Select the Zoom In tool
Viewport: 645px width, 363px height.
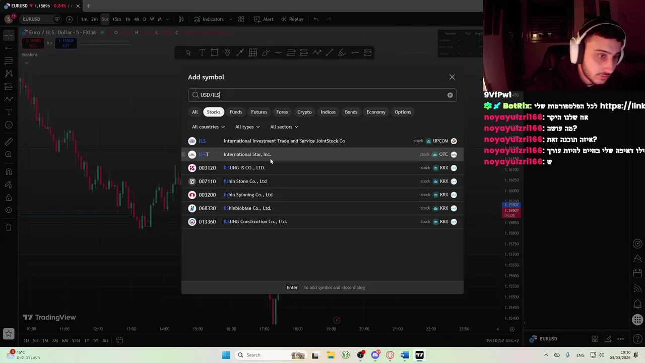(9, 155)
